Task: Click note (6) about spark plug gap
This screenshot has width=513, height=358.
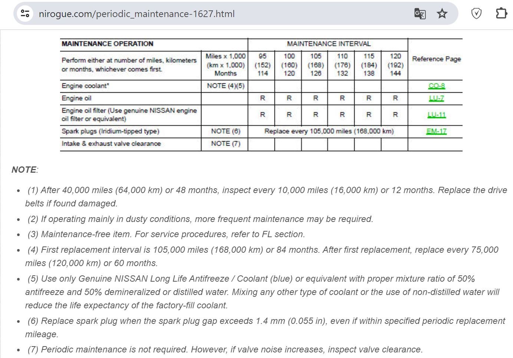Action: [265, 328]
